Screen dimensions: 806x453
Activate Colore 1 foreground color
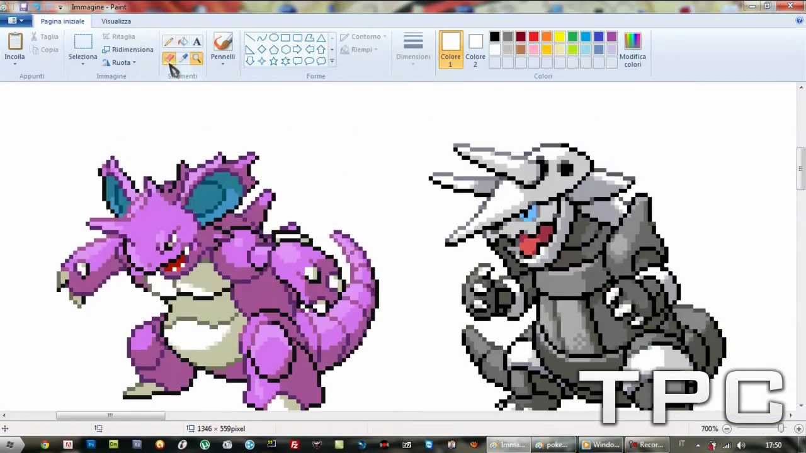(x=450, y=49)
